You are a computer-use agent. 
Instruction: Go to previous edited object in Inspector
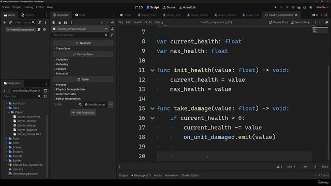[x=102, y=22]
